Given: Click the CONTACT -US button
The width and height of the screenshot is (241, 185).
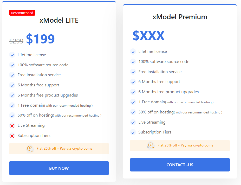Looking at the screenshot, I should point(180,165).
